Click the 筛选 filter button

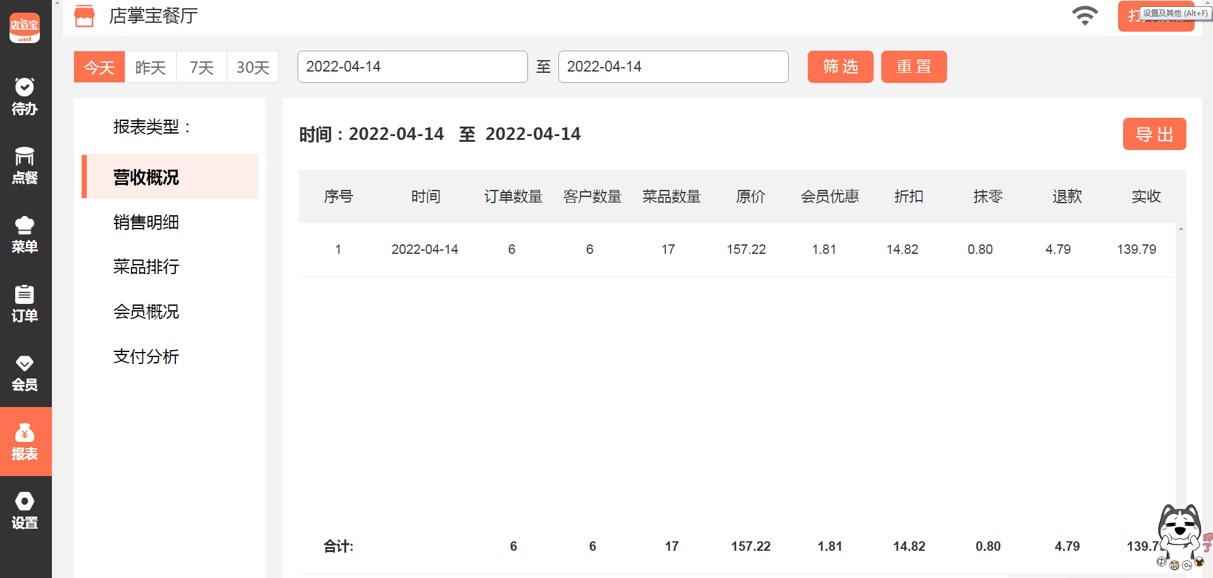click(840, 66)
